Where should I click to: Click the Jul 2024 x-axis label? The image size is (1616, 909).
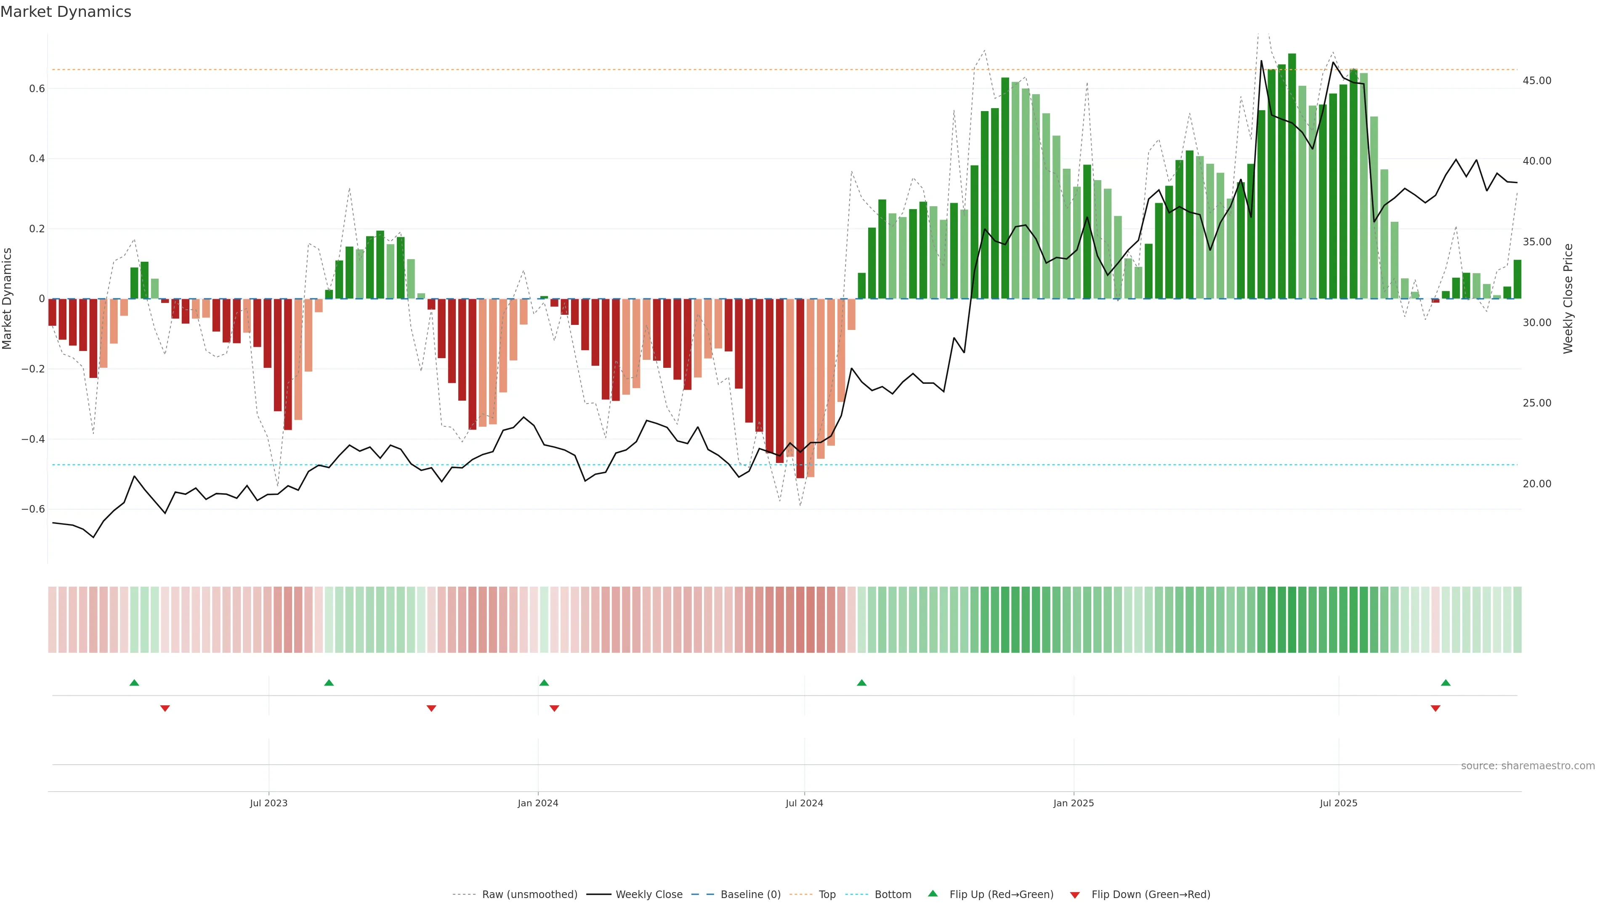click(x=804, y=803)
